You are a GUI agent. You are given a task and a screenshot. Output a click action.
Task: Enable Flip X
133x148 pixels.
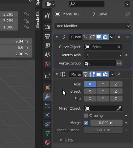click(90, 99)
